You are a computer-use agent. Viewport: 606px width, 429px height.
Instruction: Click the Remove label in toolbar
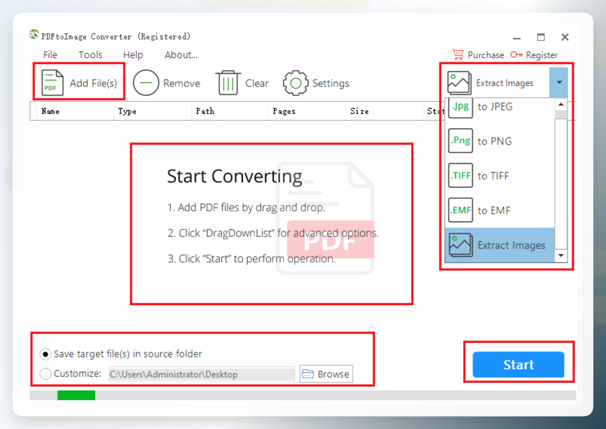[x=181, y=83]
